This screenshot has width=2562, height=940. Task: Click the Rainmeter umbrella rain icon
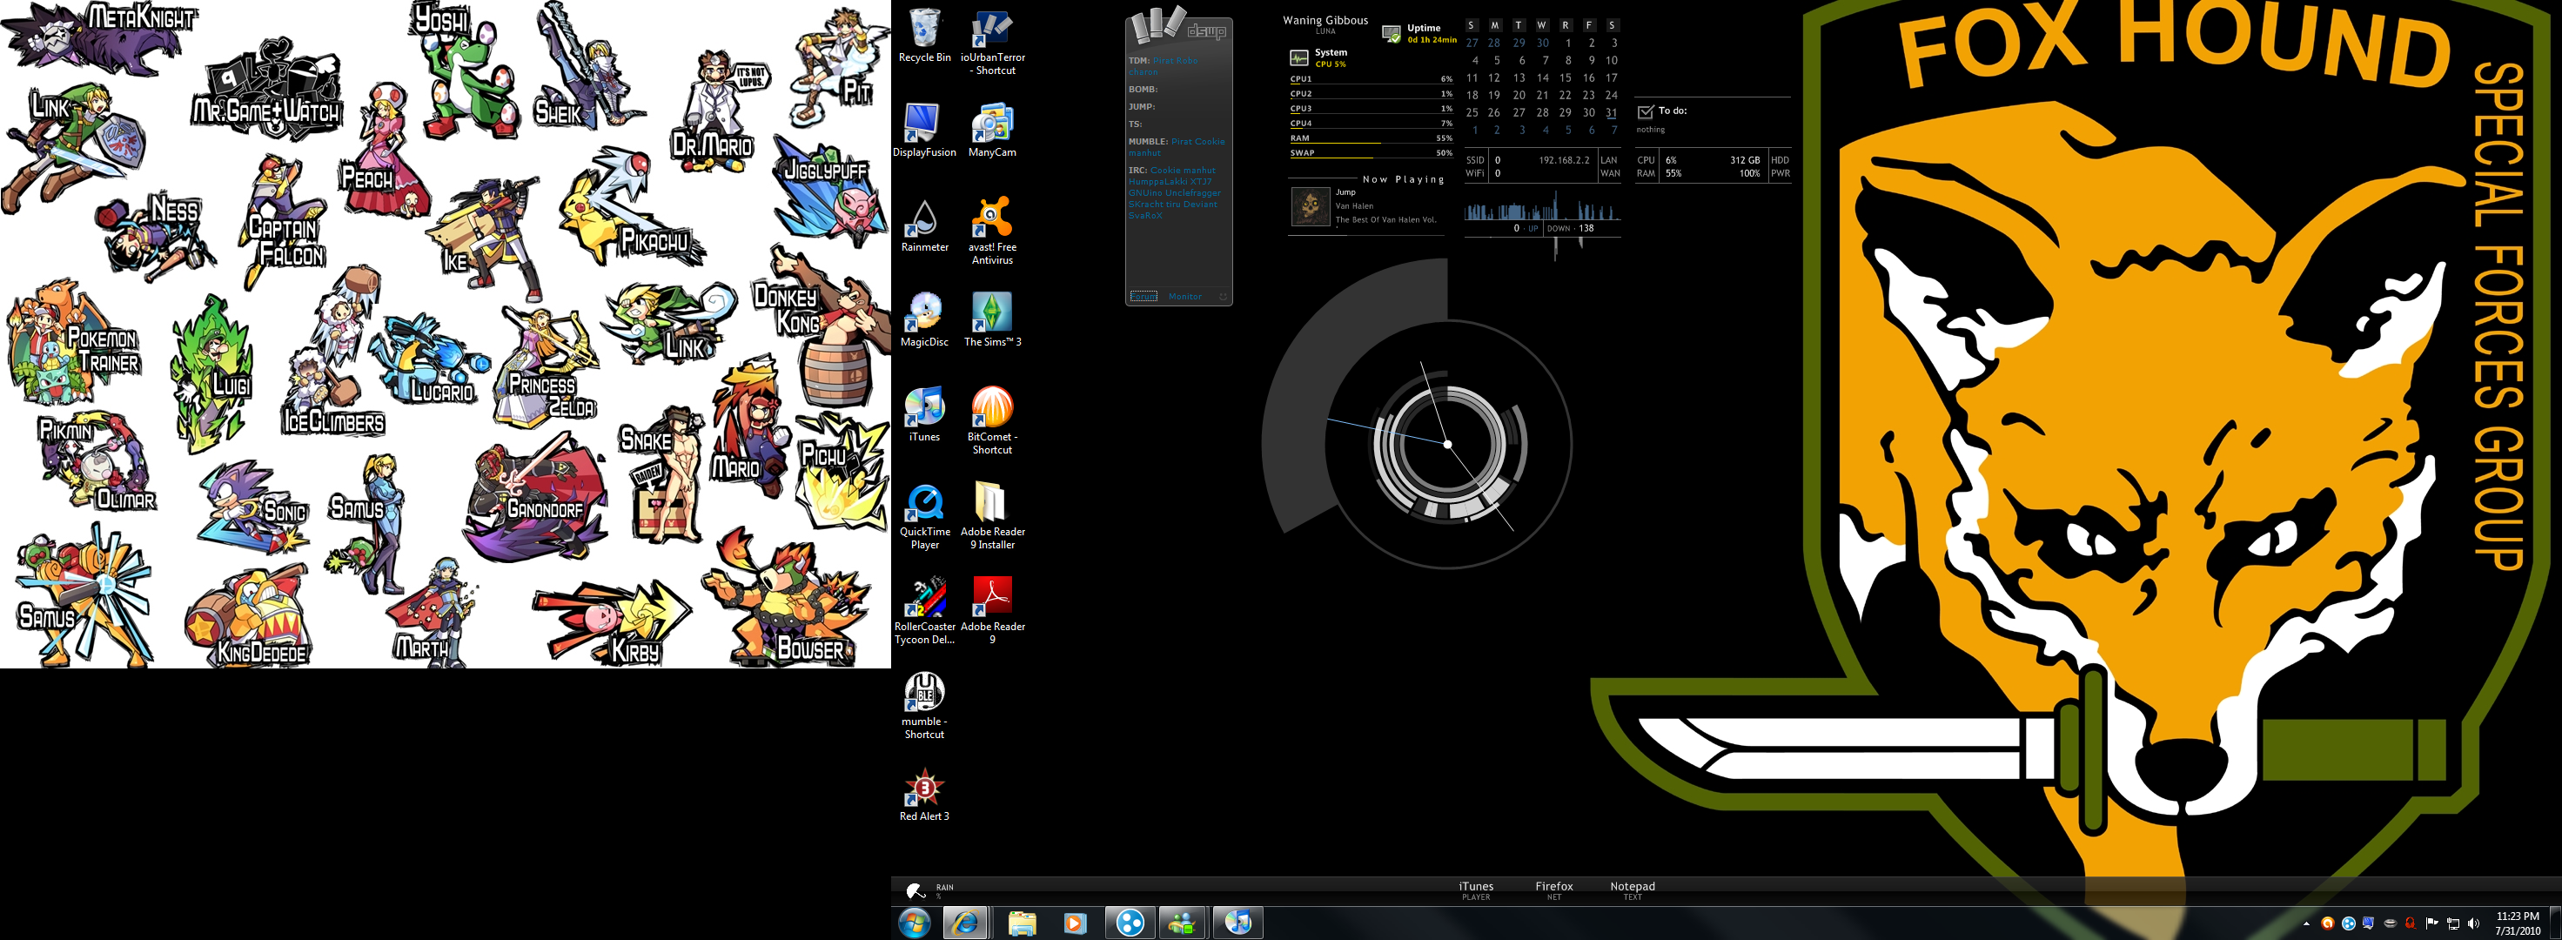click(915, 890)
